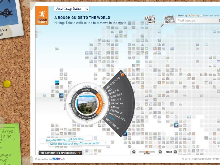Choose Clubbing experience type
The width and height of the screenshot is (220, 165).
(x=116, y=95)
